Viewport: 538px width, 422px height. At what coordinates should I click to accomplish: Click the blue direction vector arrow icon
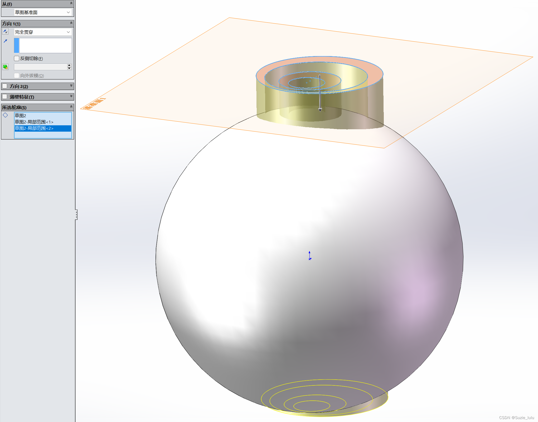pyautogui.click(x=5, y=41)
